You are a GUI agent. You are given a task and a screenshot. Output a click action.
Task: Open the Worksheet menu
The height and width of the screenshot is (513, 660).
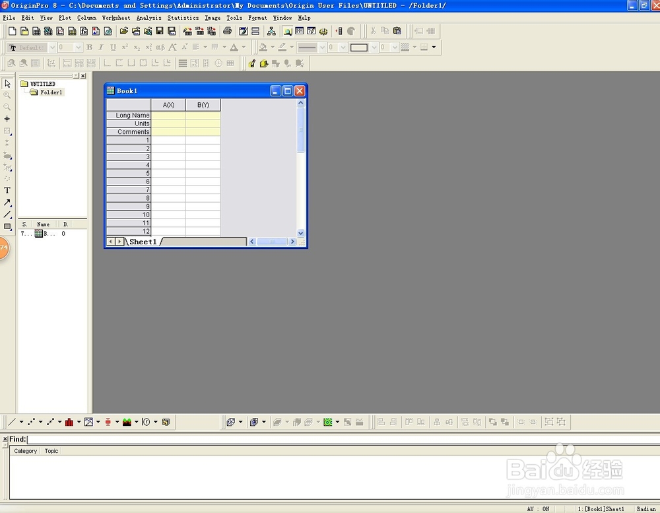pos(116,18)
